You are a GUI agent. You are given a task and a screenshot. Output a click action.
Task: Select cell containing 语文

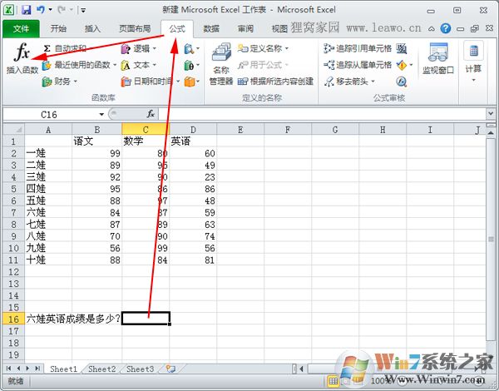pos(96,141)
